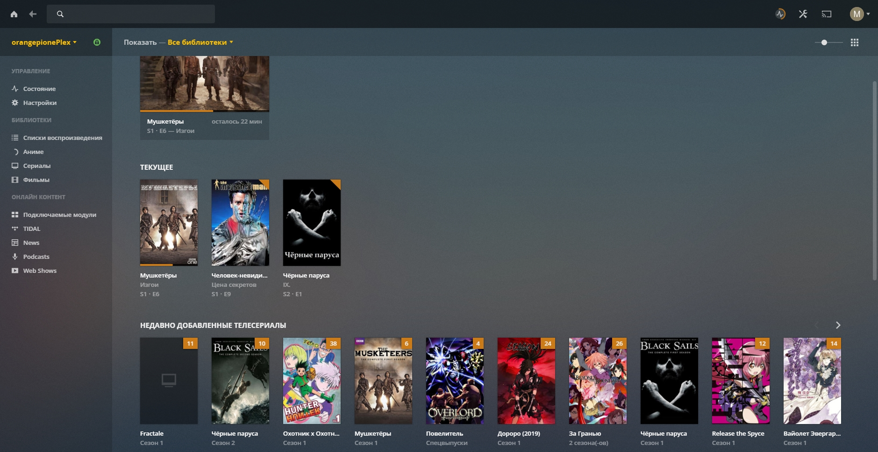
Task: Open Человек-невидимка poster under ТЕКУЩЕЕ
Action: (240, 223)
